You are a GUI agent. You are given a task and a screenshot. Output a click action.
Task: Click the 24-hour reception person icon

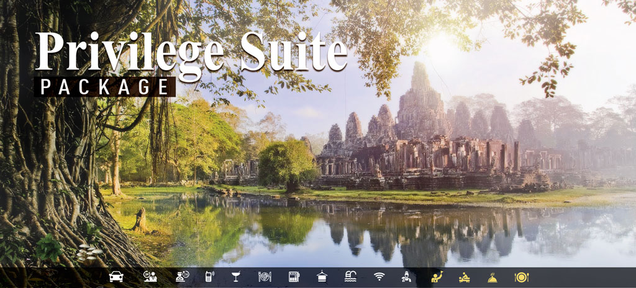[150, 277]
